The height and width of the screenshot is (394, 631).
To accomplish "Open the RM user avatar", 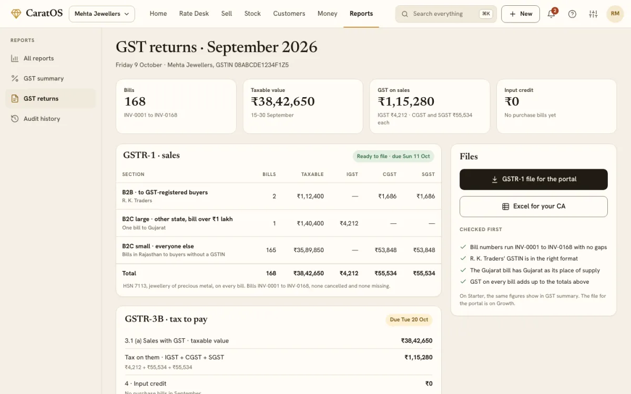I will click(615, 14).
